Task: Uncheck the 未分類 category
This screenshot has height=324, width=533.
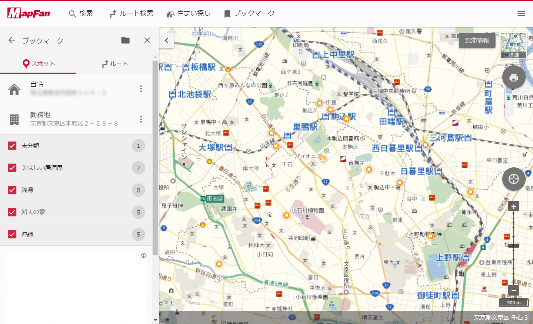Action: click(12, 146)
